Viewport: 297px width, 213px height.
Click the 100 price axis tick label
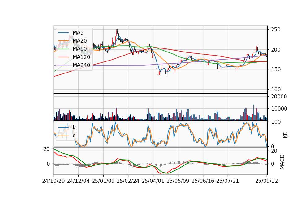[276, 90]
